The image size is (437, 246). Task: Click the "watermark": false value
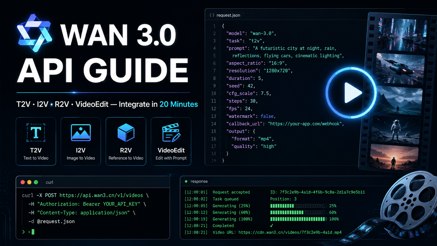pos(267,116)
